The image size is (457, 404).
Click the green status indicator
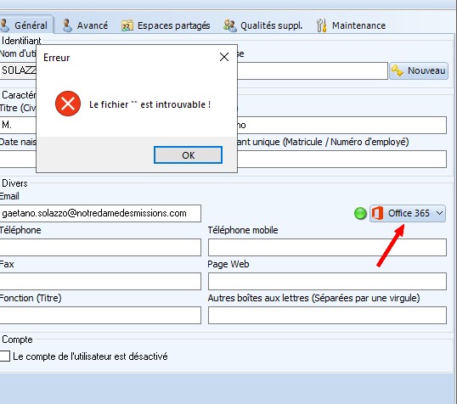(360, 213)
